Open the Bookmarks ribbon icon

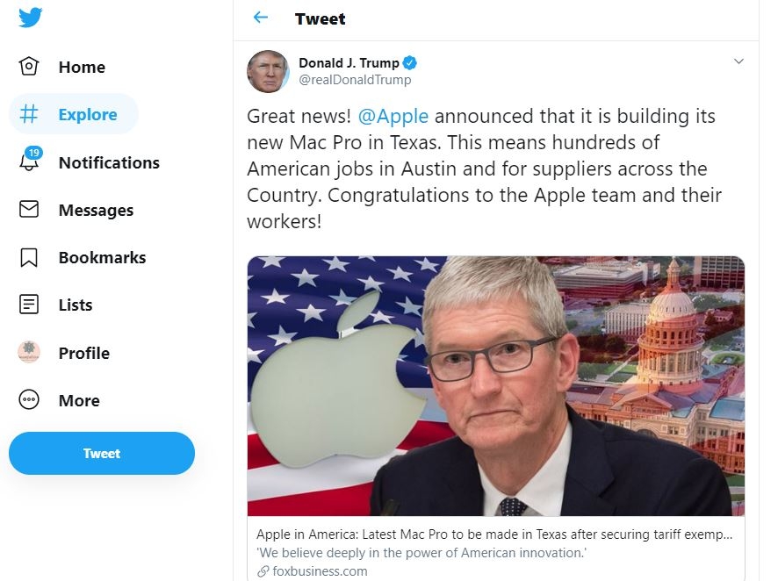click(29, 257)
